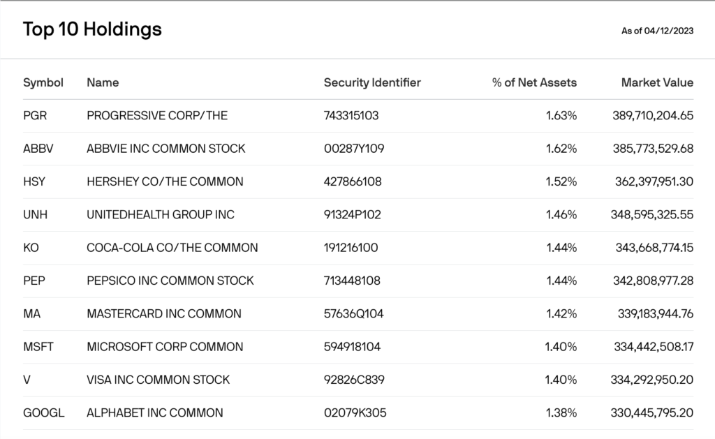This screenshot has width=715, height=439.
Task: Click the % of Net Assets header
Action: [x=534, y=82]
